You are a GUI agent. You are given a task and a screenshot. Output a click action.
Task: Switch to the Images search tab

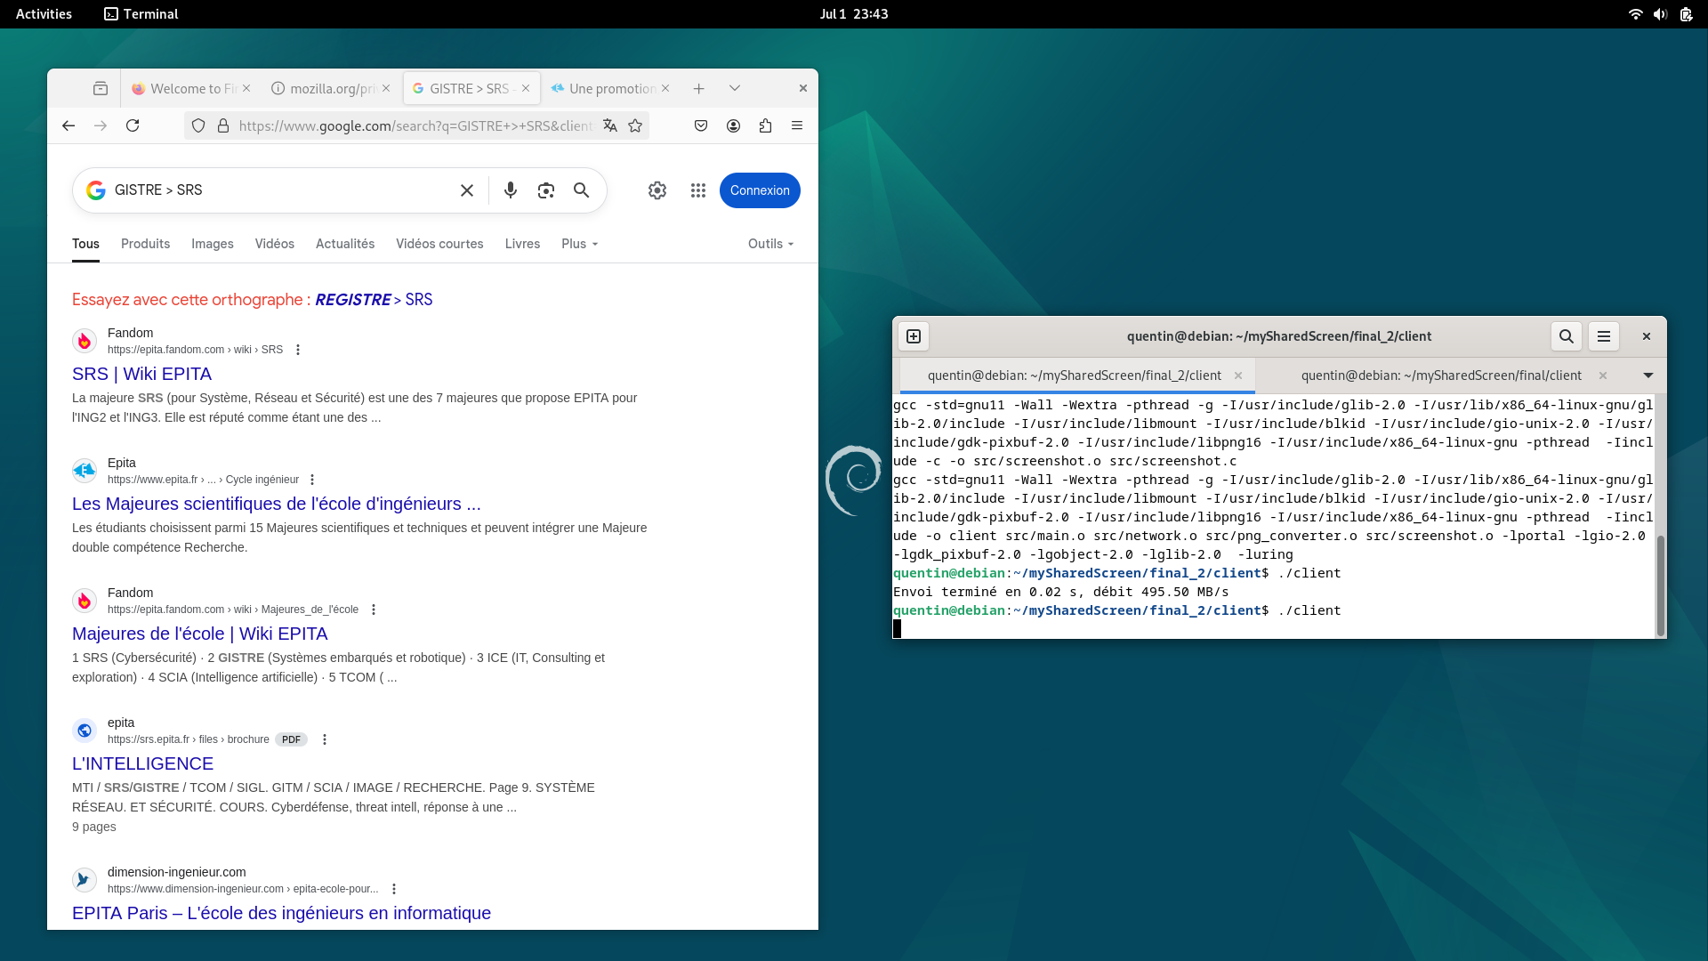pos(213,244)
